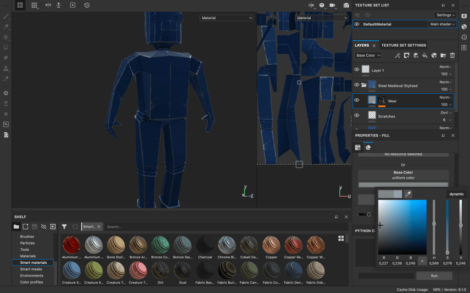Viewport: 470px width, 293px height.
Task: Add a new folder in layers panel
Action: pyautogui.click(x=443, y=55)
